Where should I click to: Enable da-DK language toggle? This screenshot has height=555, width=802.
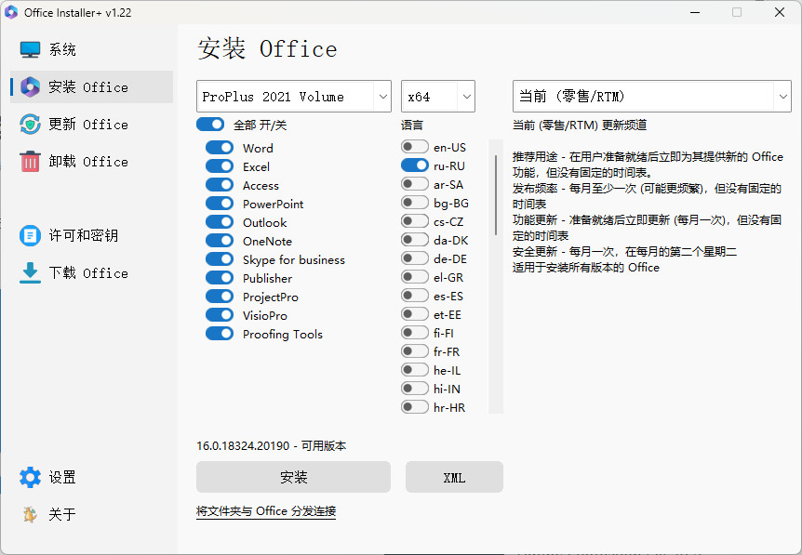tap(415, 239)
